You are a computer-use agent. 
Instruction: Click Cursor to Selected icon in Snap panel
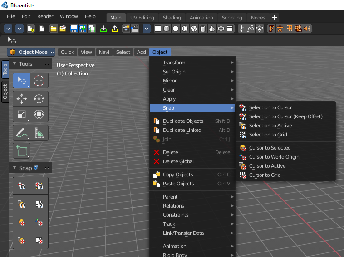pos(21,222)
